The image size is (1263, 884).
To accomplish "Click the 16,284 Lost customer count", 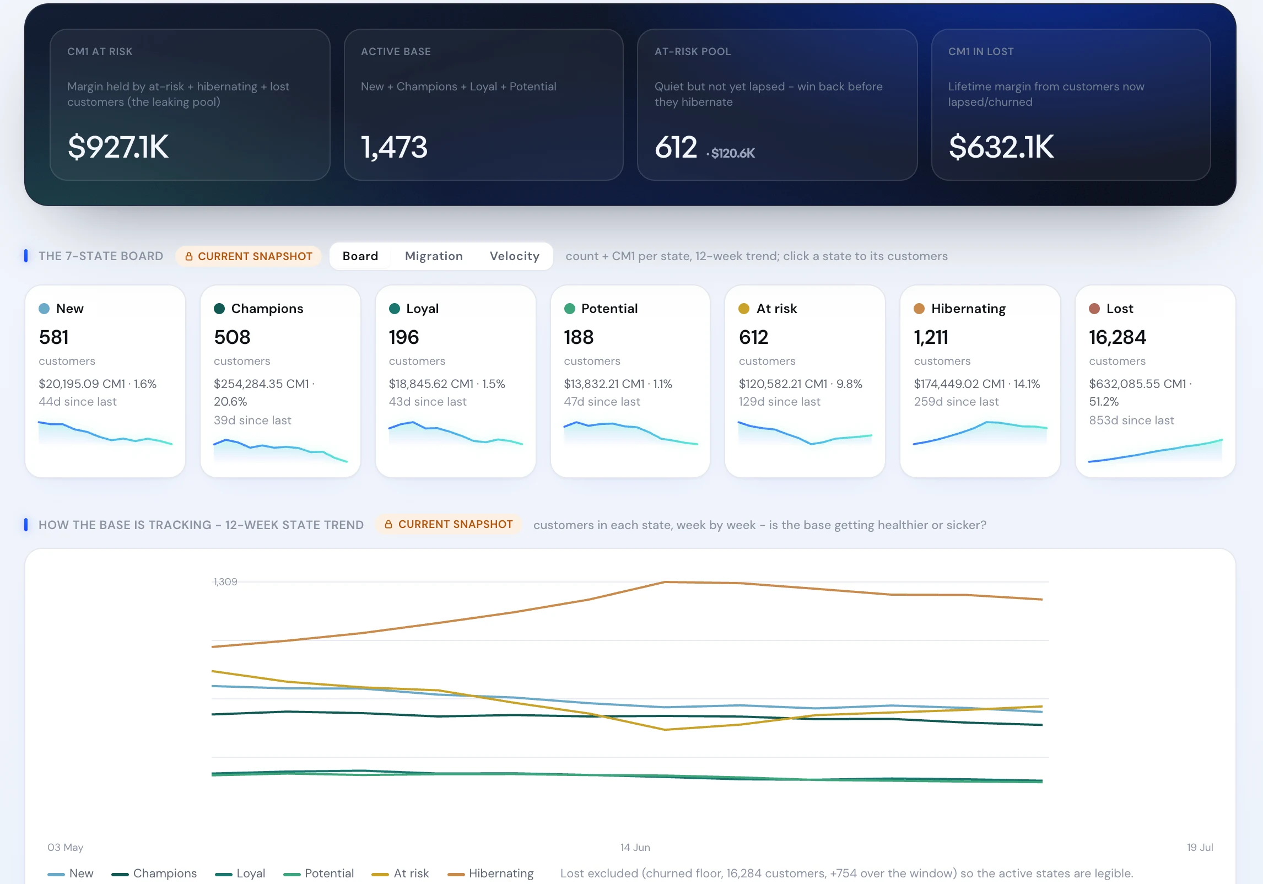I will pyautogui.click(x=1118, y=337).
